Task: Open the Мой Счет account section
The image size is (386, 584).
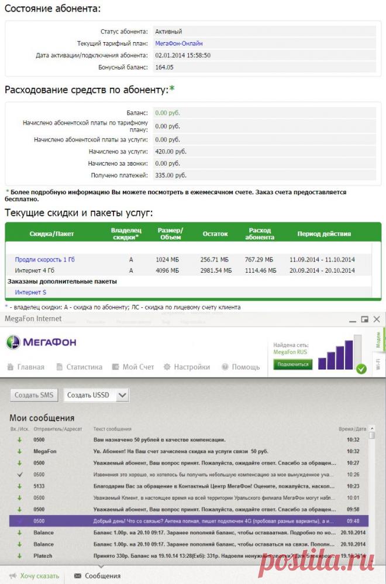Action: [x=133, y=367]
